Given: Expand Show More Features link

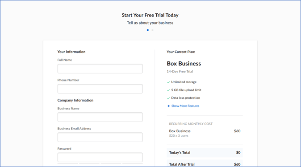Looking at the screenshot, I should tap(185, 106).
